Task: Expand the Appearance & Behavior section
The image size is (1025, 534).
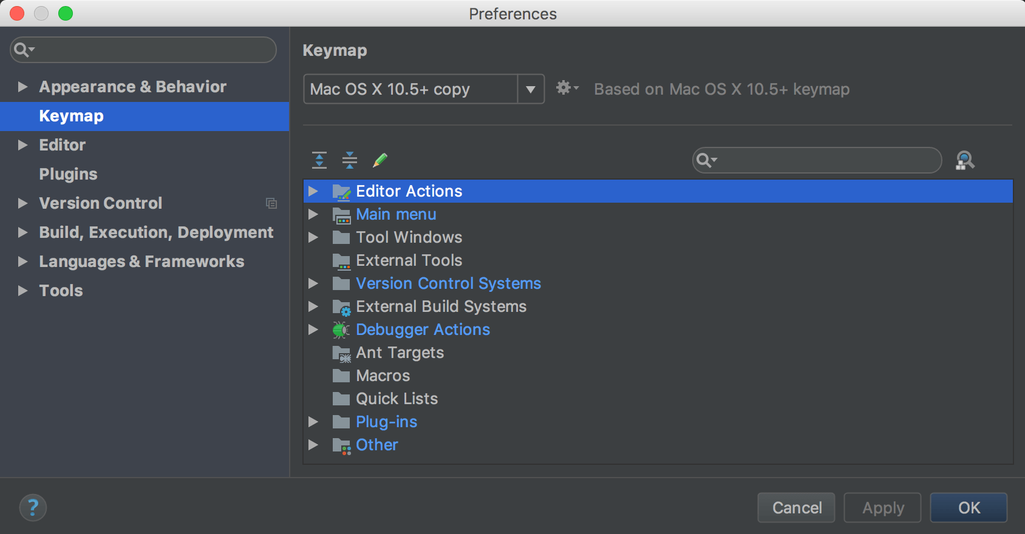Action: [x=22, y=87]
